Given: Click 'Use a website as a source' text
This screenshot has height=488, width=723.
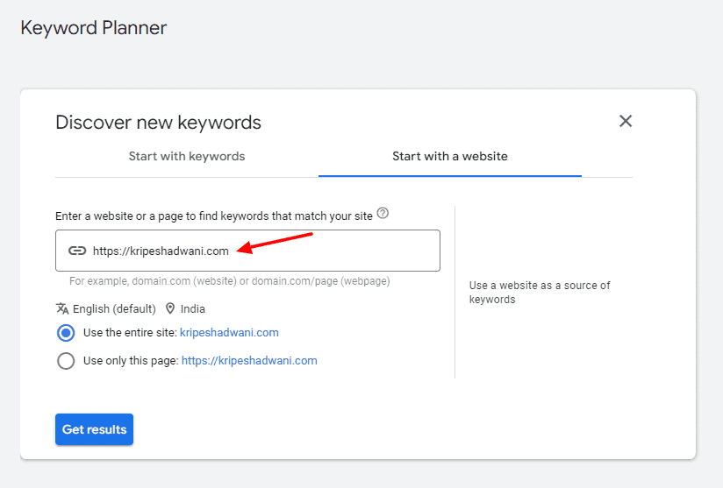Looking at the screenshot, I should tap(540, 293).
